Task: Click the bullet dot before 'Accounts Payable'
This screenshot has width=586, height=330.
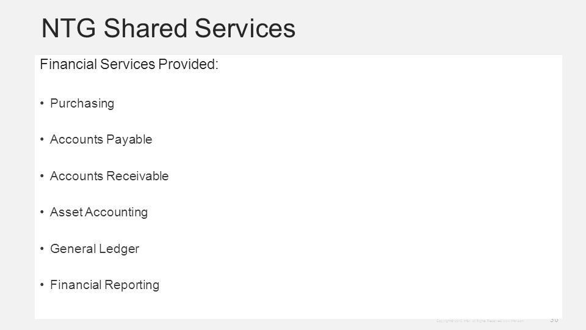Action: 42,139
